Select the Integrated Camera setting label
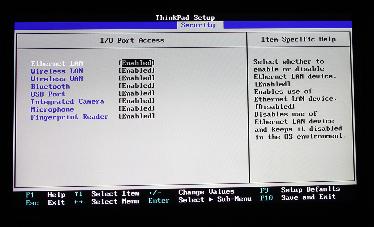The image size is (374, 227). click(67, 102)
